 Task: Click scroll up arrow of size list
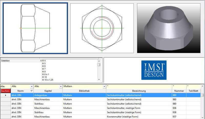[x=99, y=61]
